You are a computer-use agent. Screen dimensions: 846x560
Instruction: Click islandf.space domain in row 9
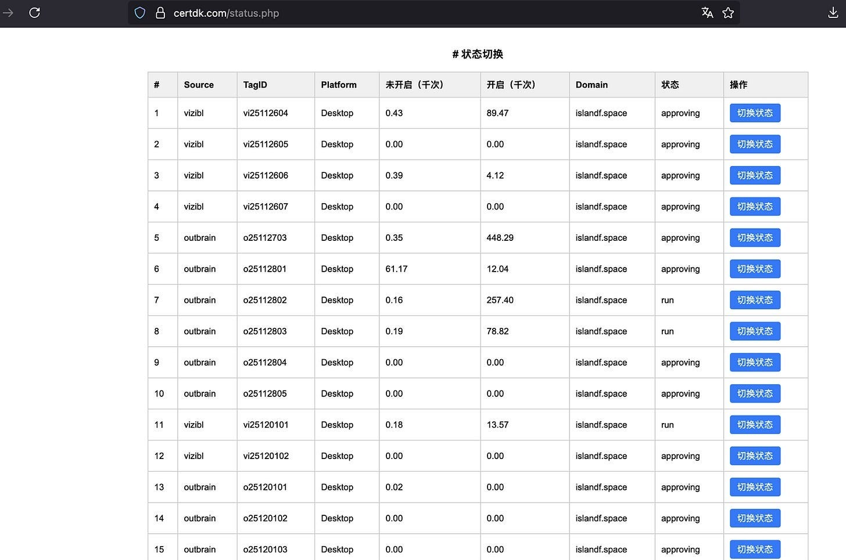(x=601, y=363)
